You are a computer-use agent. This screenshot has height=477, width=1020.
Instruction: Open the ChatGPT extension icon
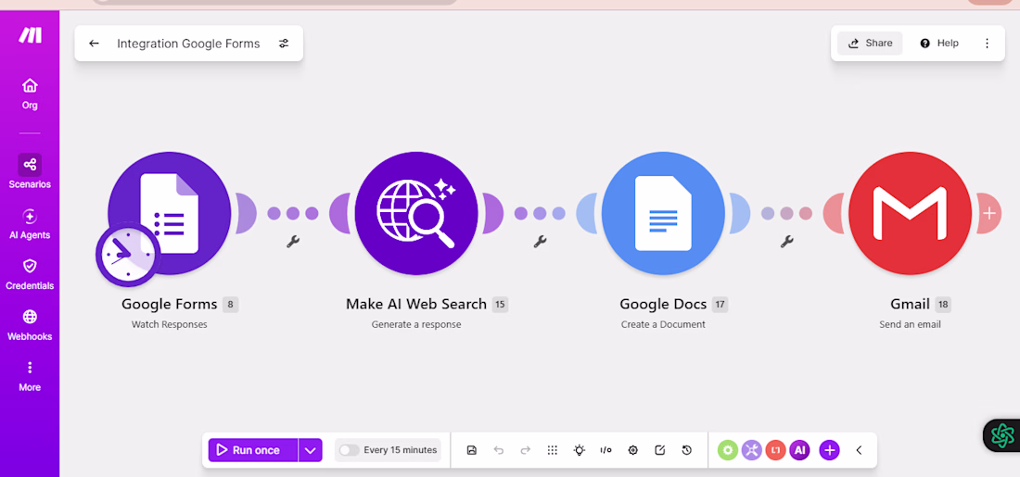tap(1002, 435)
